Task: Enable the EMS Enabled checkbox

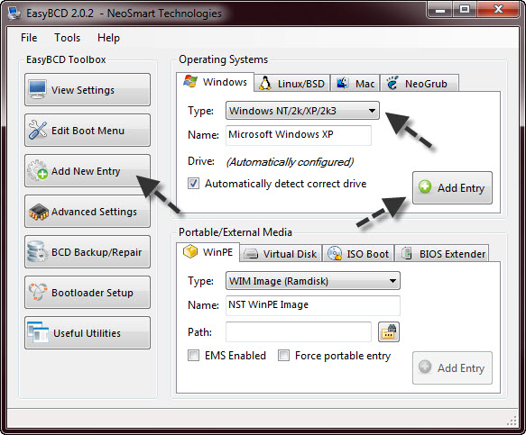Action: (x=193, y=356)
